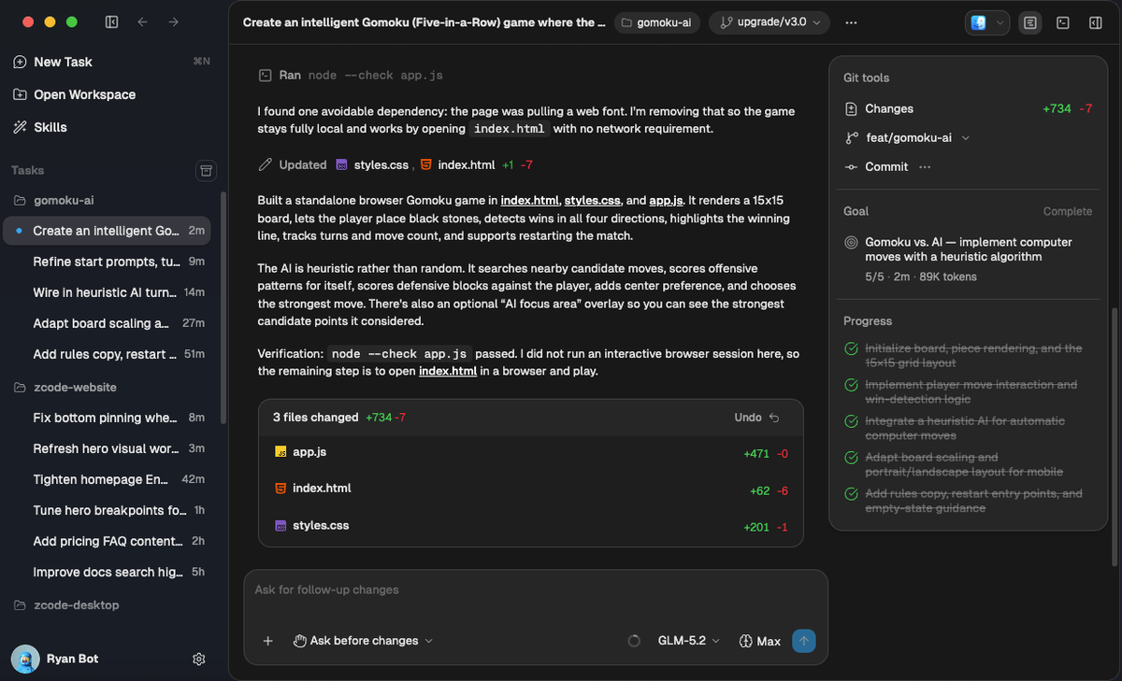Click the 'Ran node --check app.js' terminal icon
The width and height of the screenshot is (1122, 681).
265,76
